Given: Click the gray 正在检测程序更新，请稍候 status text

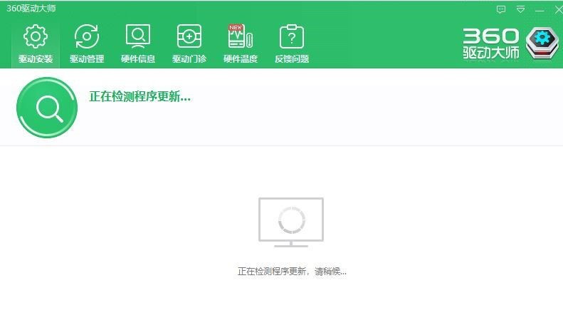Looking at the screenshot, I should [292, 272].
